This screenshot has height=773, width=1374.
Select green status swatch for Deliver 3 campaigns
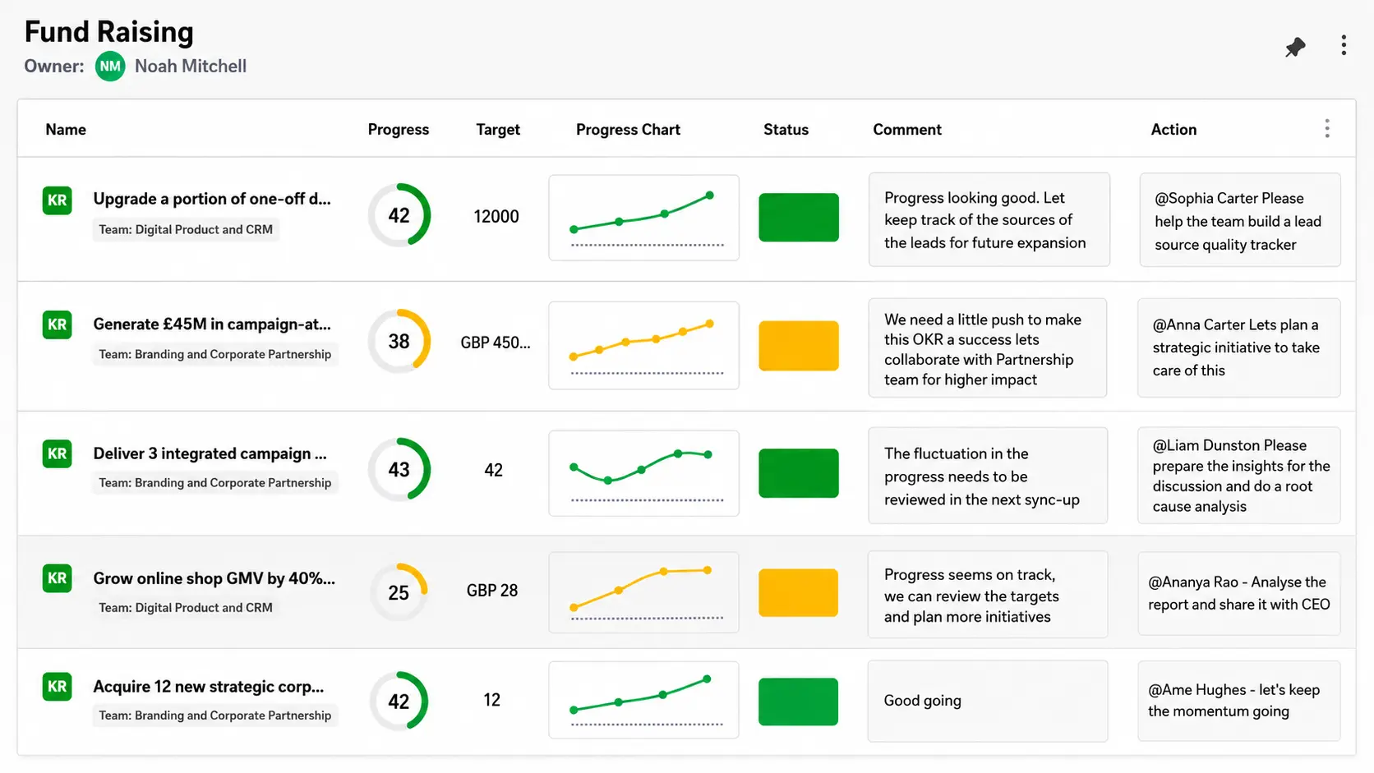pos(799,473)
